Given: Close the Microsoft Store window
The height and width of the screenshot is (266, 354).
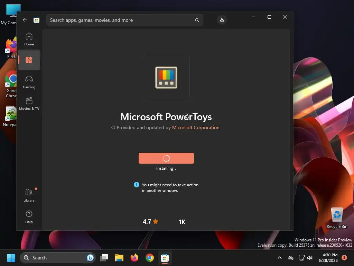Looking at the screenshot, I should pyautogui.click(x=285, y=17).
